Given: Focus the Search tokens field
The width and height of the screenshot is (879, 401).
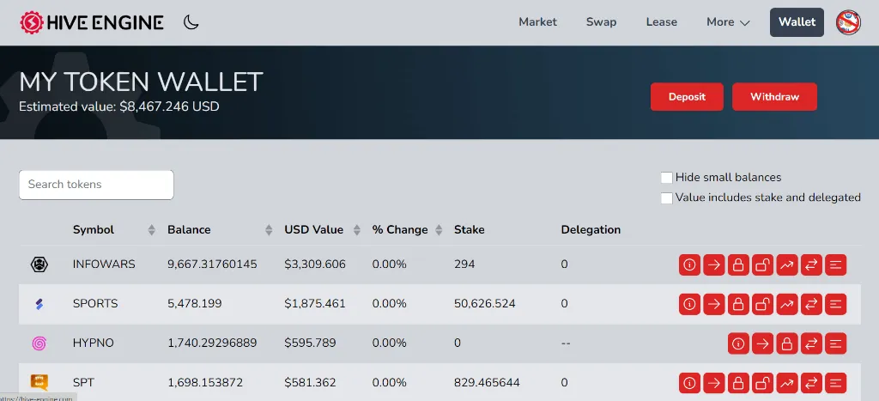Looking at the screenshot, I should click(96, 185).
